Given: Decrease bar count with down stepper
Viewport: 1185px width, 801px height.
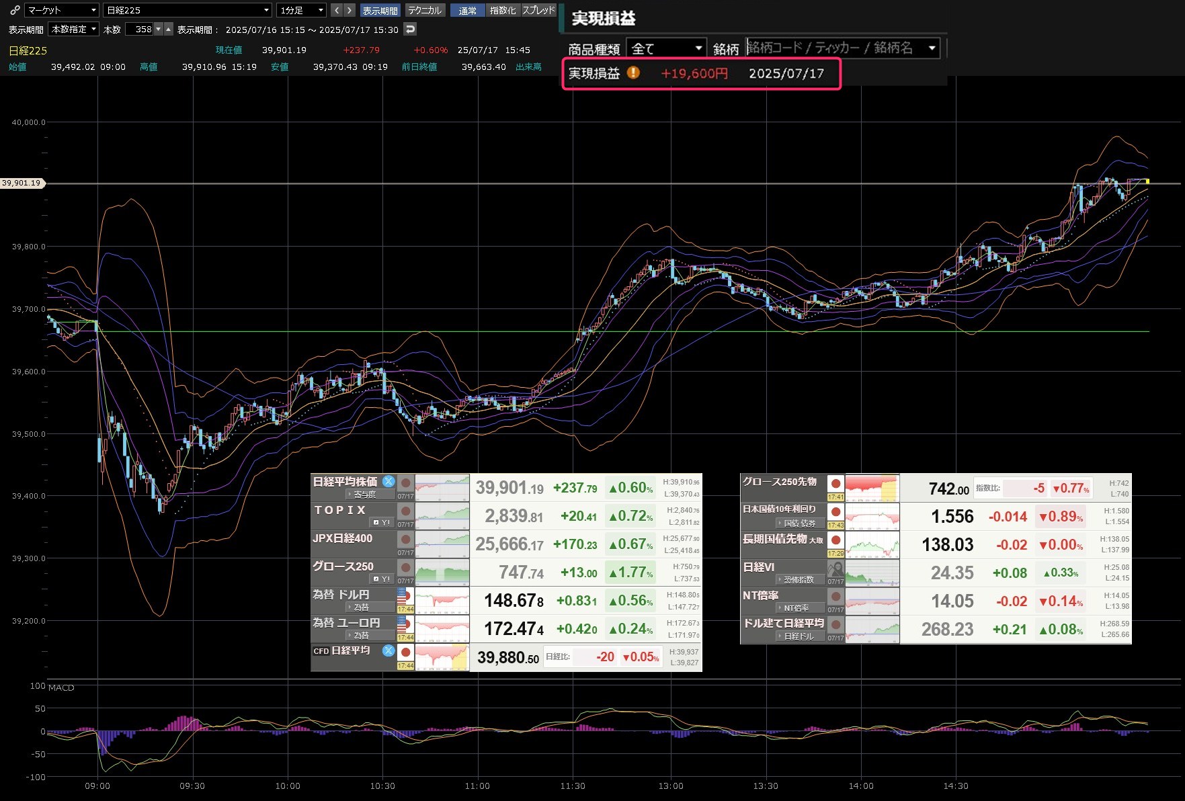Looking at the screenshot, I should click(159, 29).
